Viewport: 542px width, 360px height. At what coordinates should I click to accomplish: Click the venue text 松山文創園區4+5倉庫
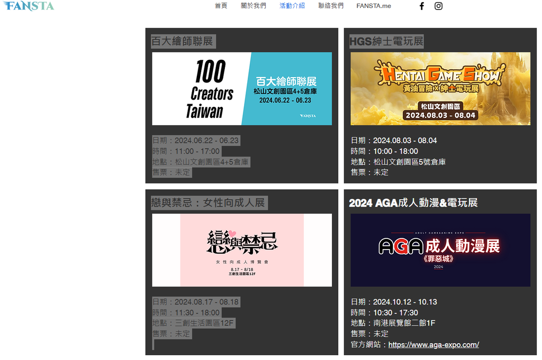coord(212,162)
